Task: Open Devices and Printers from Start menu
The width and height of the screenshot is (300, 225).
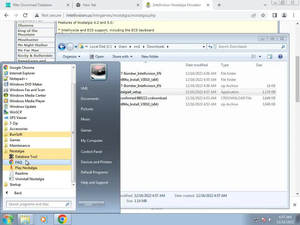Action: coord(96,162)
